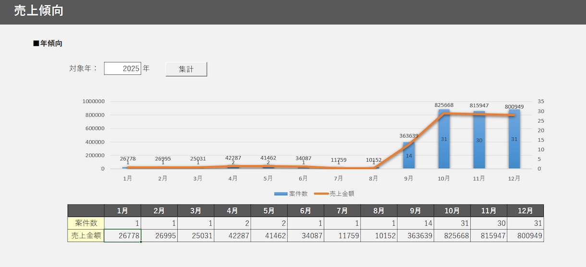586x267 pixels.
Task: Select the 売上金額 row header cell
Action: [86, 236]
